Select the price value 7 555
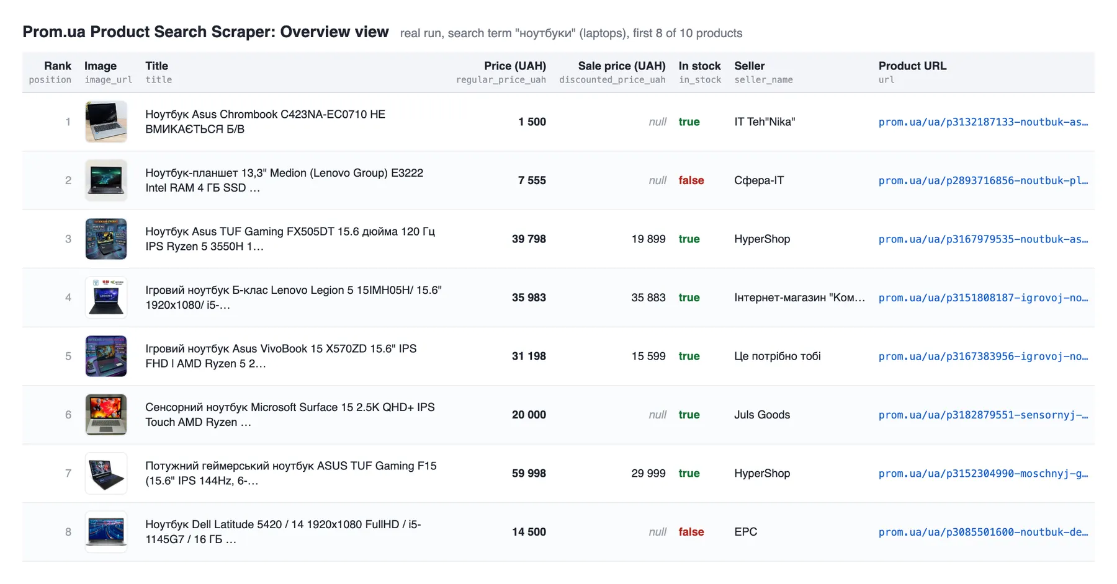1117x584 pixels. coord(532,180)
